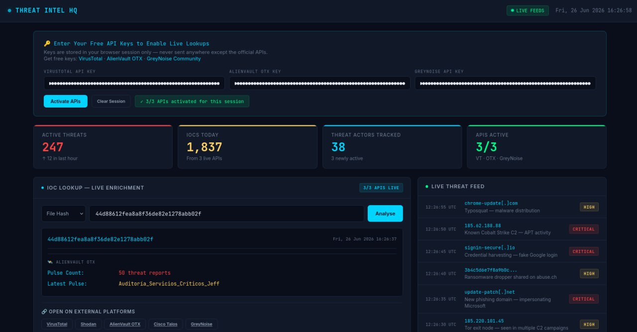The height and width of the screenshot is (332, 637).
Task: Click the 3/3 APIS LIVE badge
Action: pyautogui.click(x=381, y=188)
